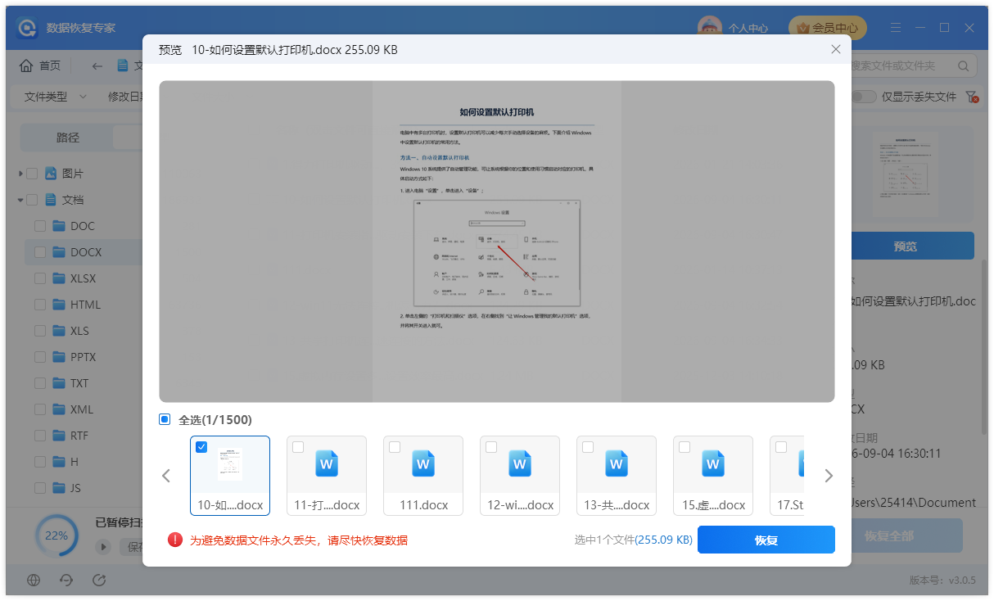Expand the 图片 tree node
This screenshot has width=994, height=601.
click(20, 174)
